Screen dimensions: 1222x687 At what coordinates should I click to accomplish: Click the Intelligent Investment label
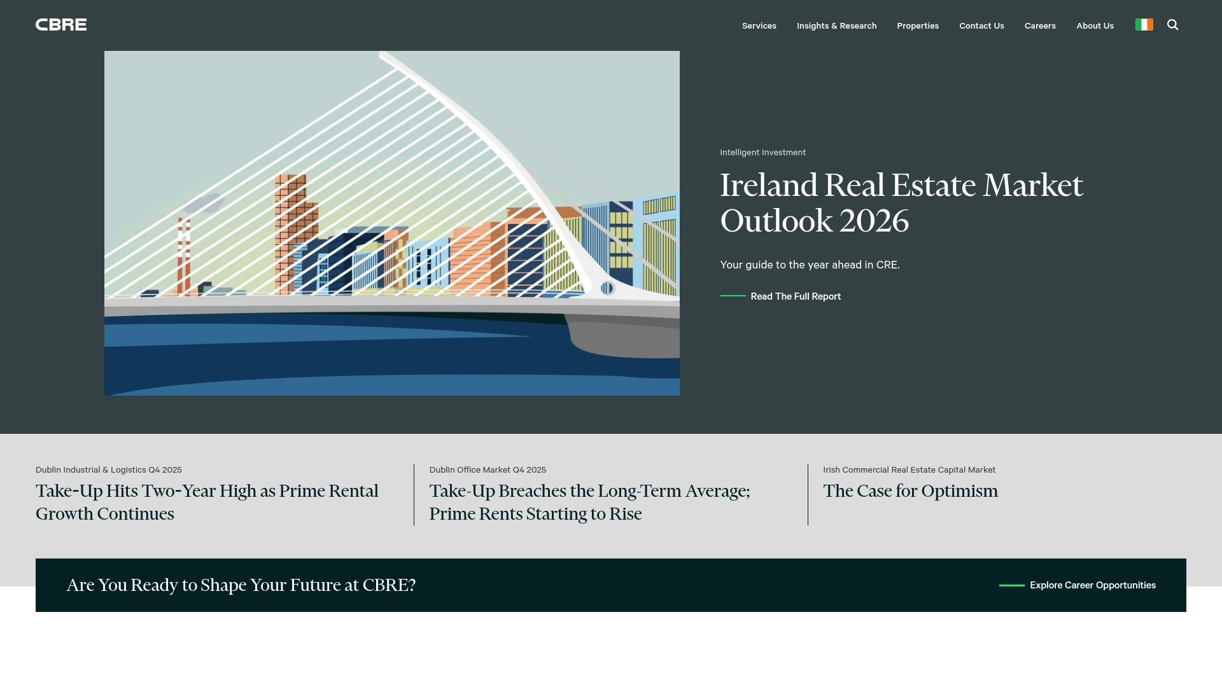click(x=762, y=153)
